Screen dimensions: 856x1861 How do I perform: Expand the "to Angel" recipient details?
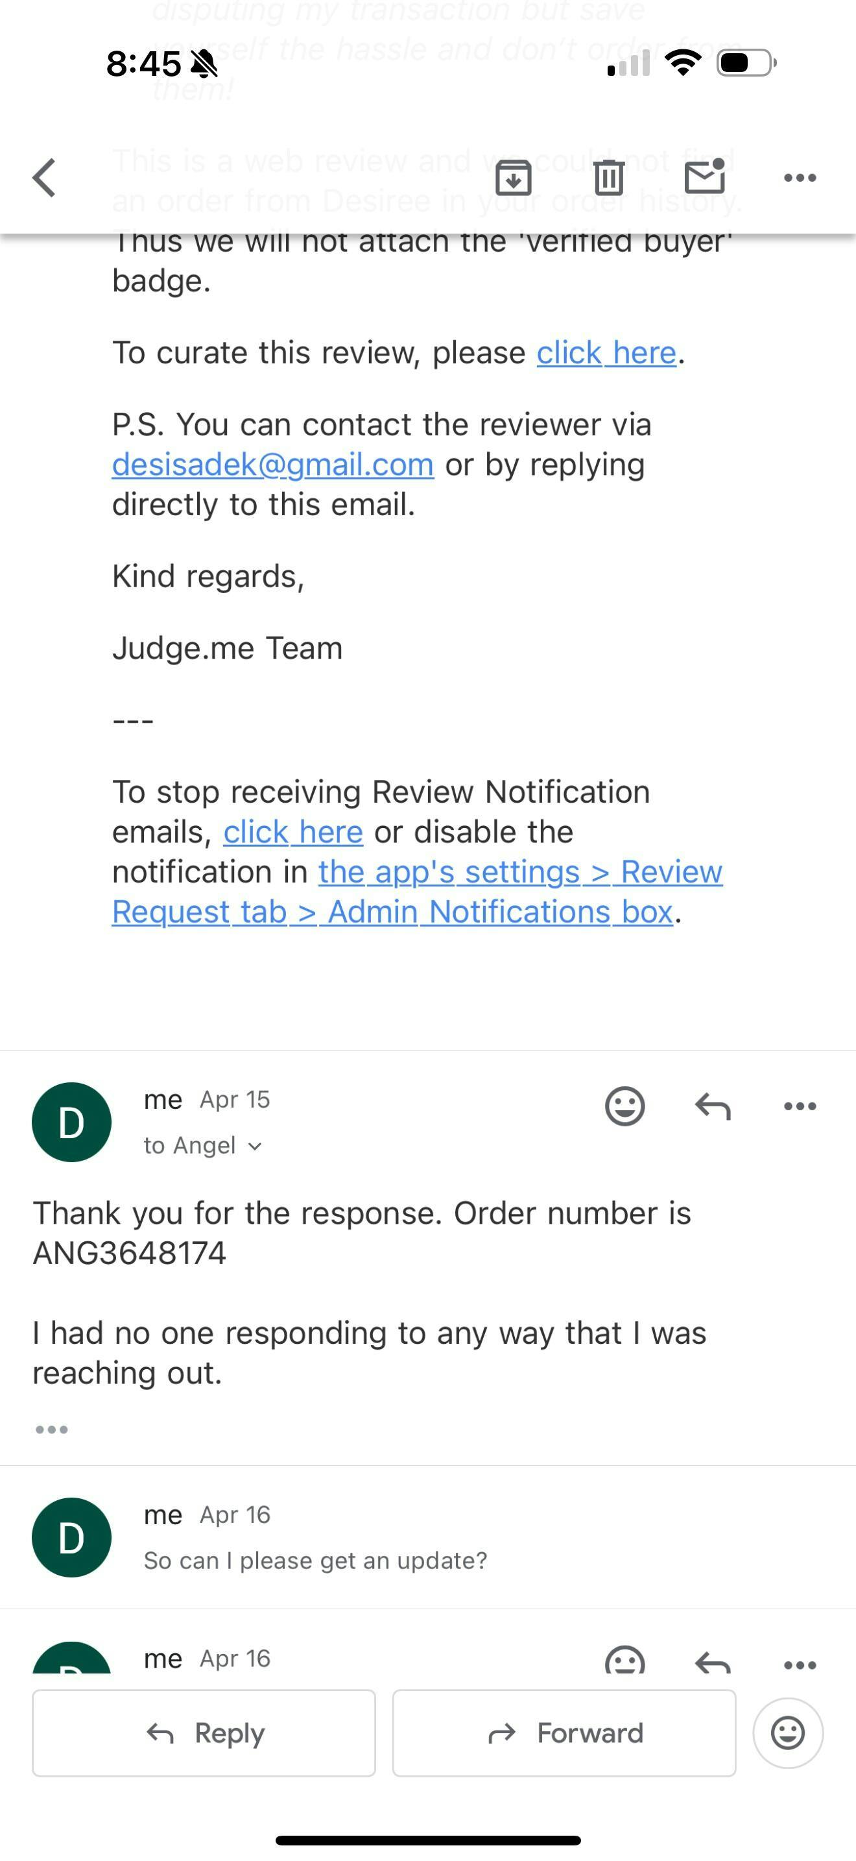pos(203,1146)
